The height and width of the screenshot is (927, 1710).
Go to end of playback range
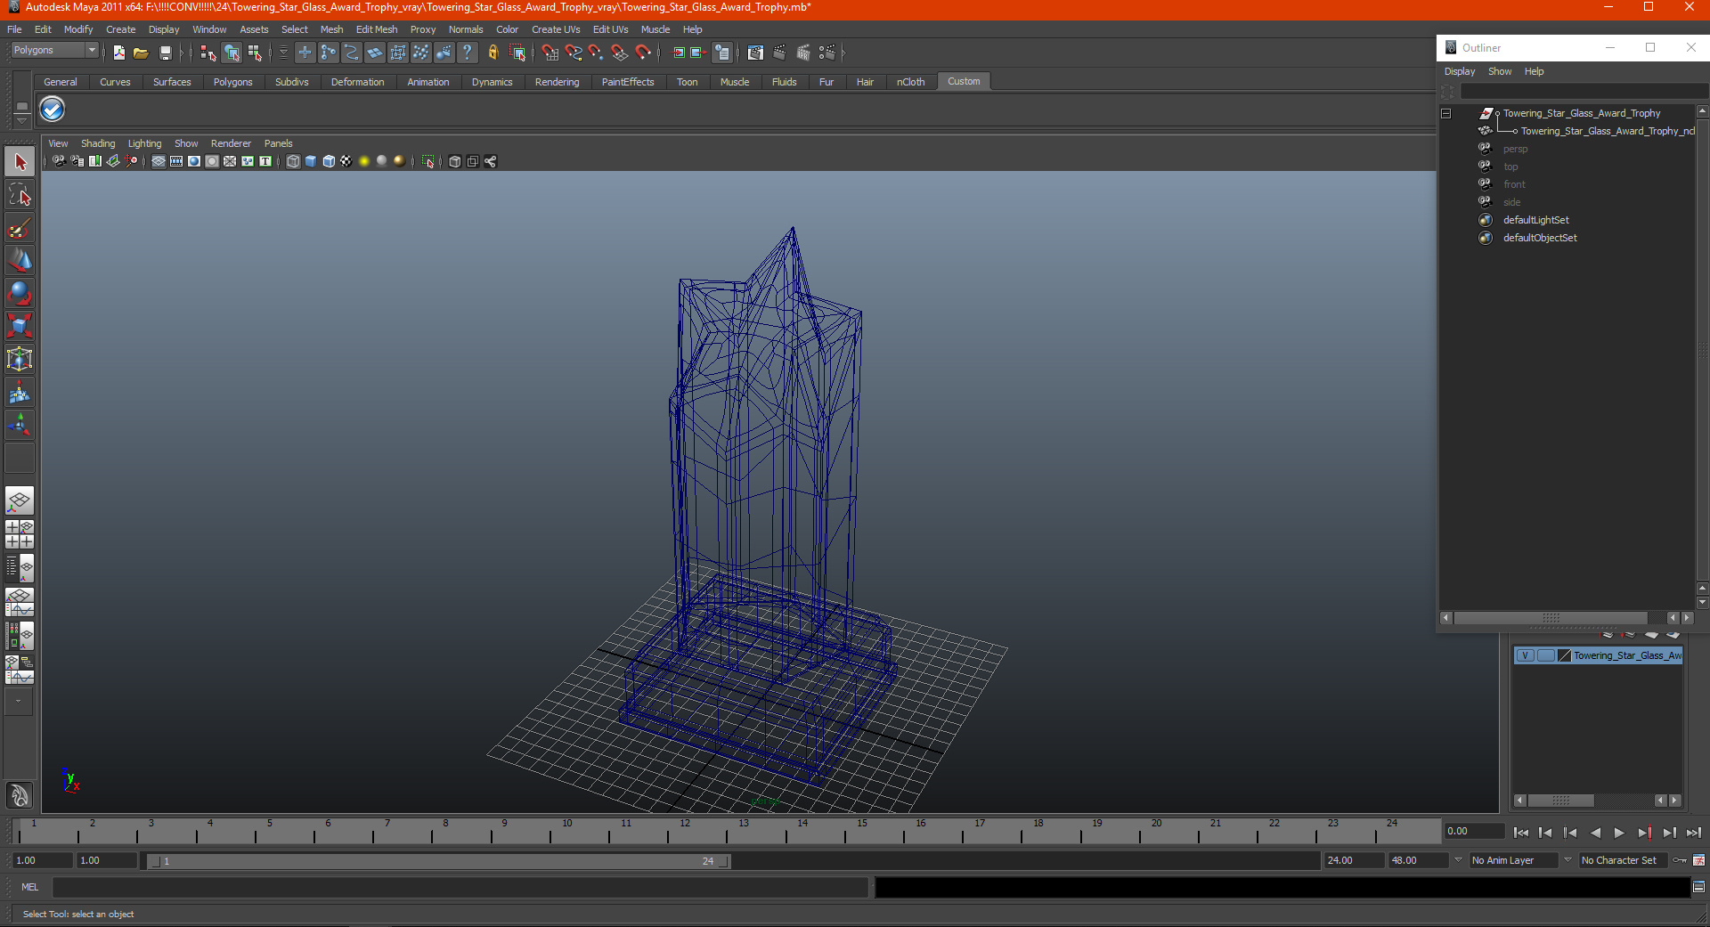1694,833
